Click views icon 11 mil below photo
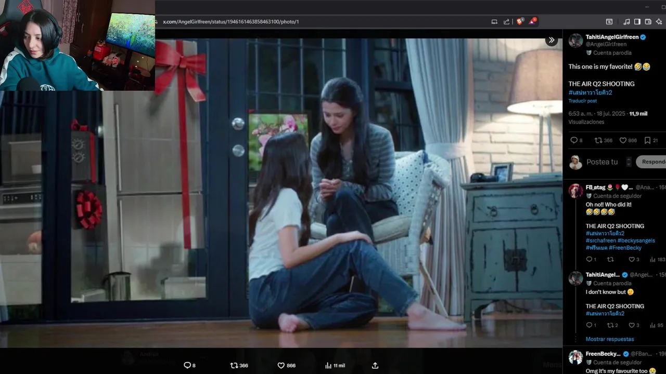The image size is (666, 374). 335,365
